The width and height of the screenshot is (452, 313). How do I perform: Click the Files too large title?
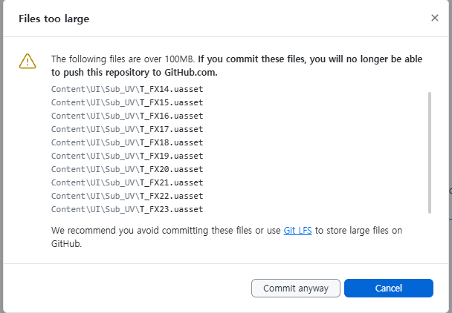click(x=54, y=19)
